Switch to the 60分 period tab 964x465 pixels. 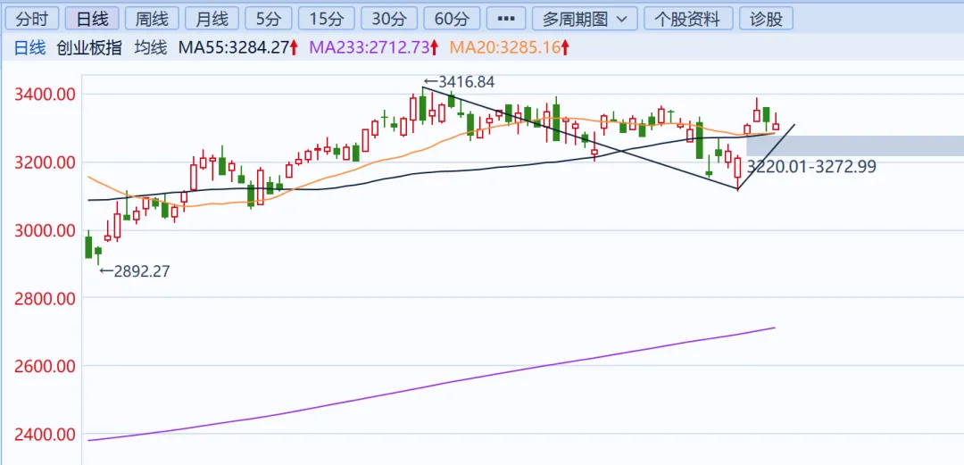pos(452,19)
